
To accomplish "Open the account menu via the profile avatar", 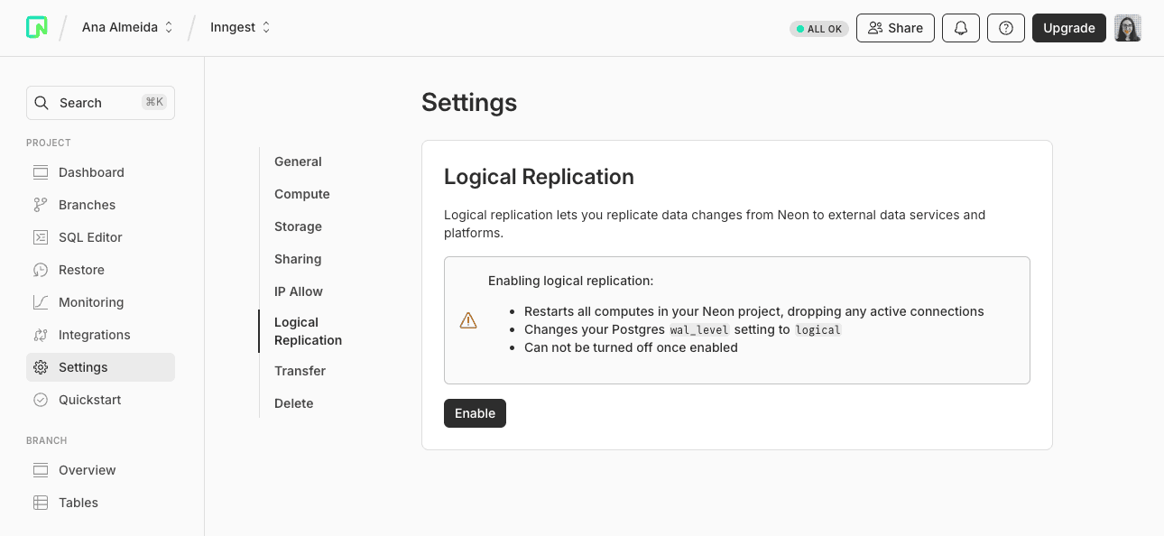I will coord(1127,28).
